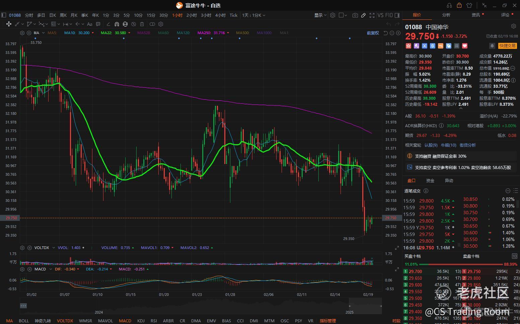This screenshot has width=520, height=324.
Task: Open the 资金 sub-tab
Action: coord(430,181)
